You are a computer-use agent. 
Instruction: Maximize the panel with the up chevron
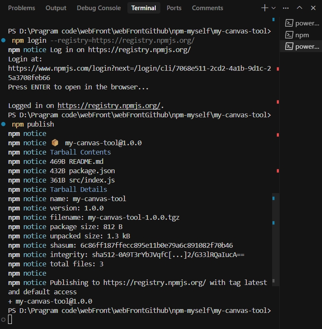point(300,8)
